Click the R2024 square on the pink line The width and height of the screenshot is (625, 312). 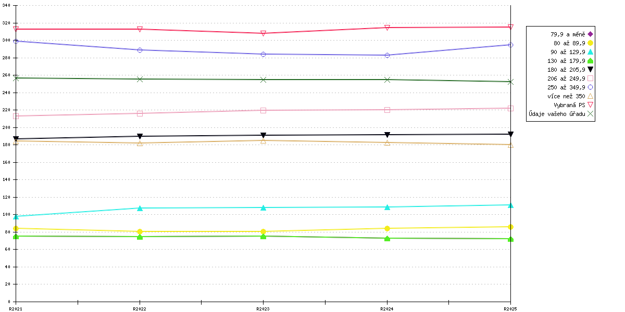387,110
